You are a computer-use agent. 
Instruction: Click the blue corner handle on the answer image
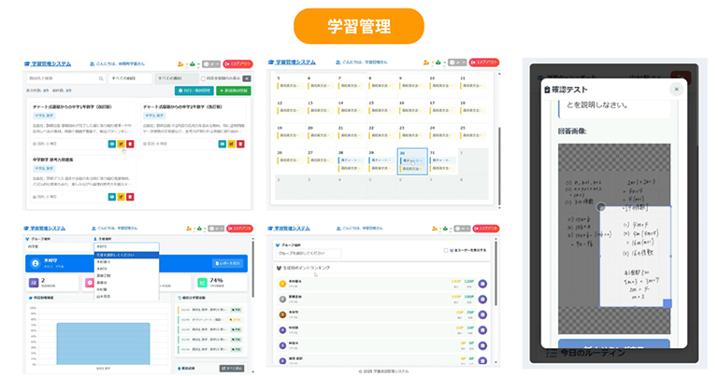pyautogui.click(x=667, y=303)
